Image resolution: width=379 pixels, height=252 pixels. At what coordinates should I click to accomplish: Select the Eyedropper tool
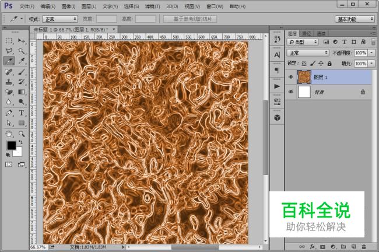[x=22, y=61]
